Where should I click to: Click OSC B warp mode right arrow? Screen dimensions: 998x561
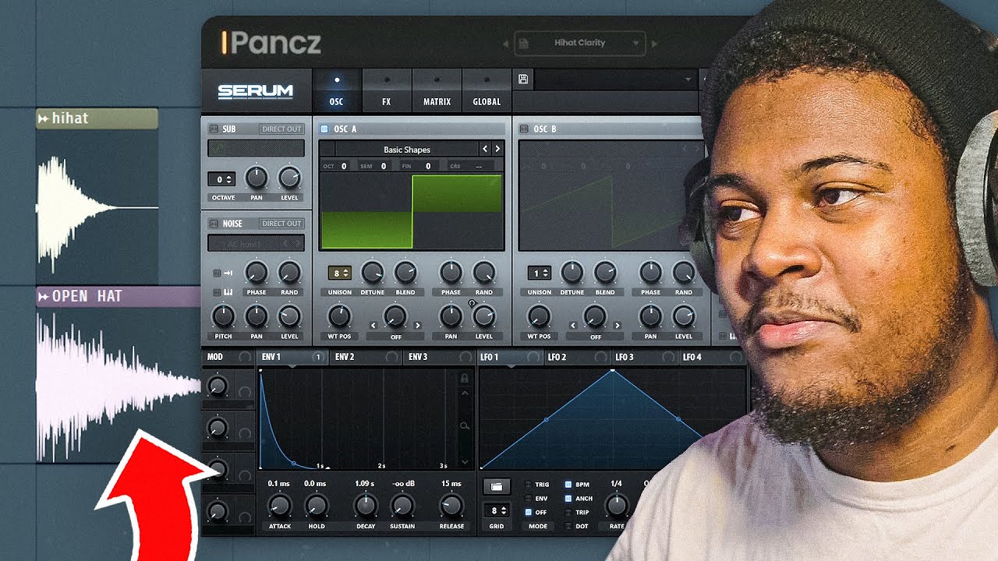point(618,326)
